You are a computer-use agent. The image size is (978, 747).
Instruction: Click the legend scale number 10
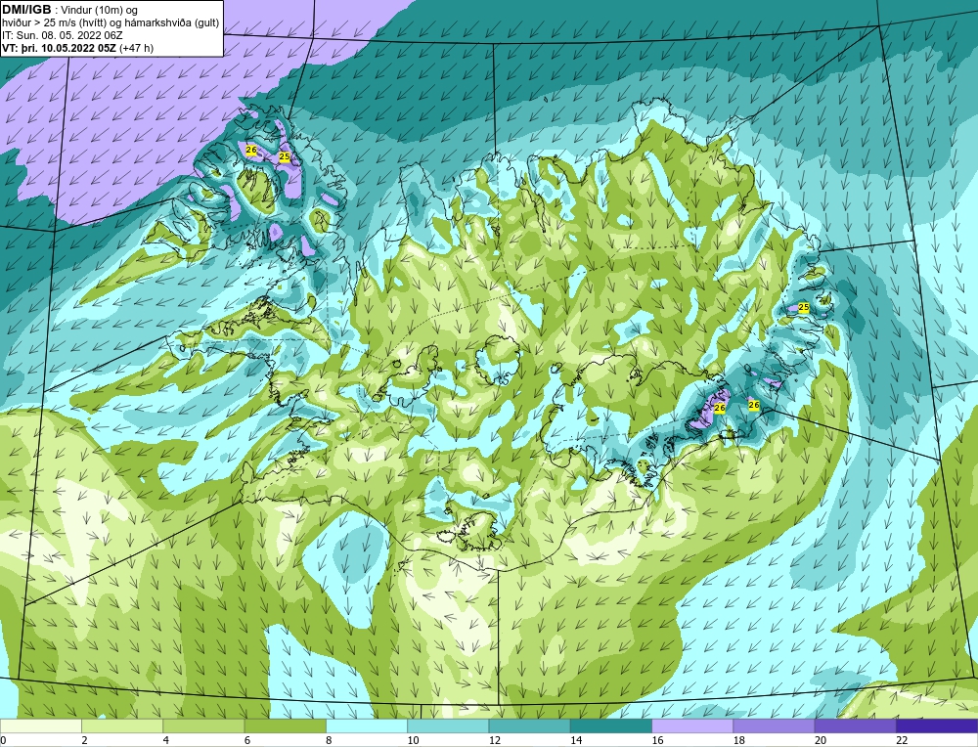point(414,740)
